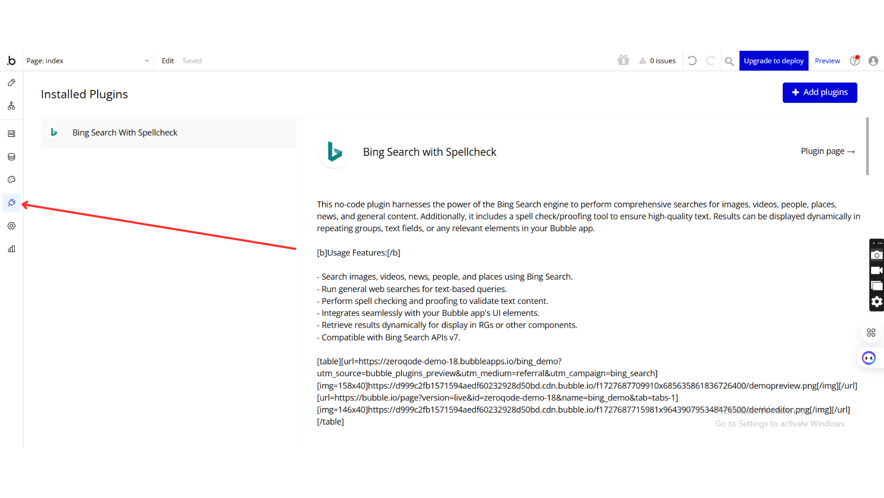Click 'Search images, videos, news, people' line
884x498 pixels.
tap(445, 277)
